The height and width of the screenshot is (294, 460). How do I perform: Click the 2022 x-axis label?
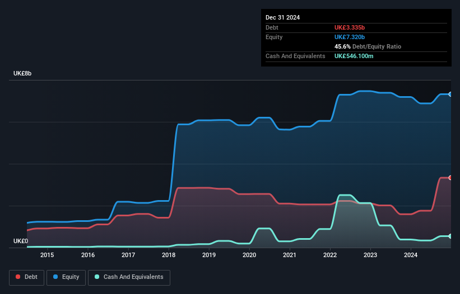coord(330,255)
